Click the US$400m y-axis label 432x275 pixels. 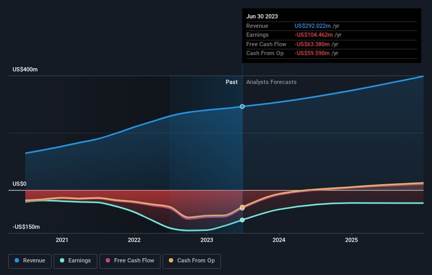(x=25, y=69)
